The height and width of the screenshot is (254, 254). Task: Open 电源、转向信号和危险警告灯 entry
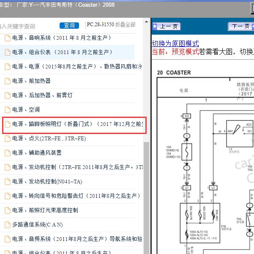click(x=76, y=196)
